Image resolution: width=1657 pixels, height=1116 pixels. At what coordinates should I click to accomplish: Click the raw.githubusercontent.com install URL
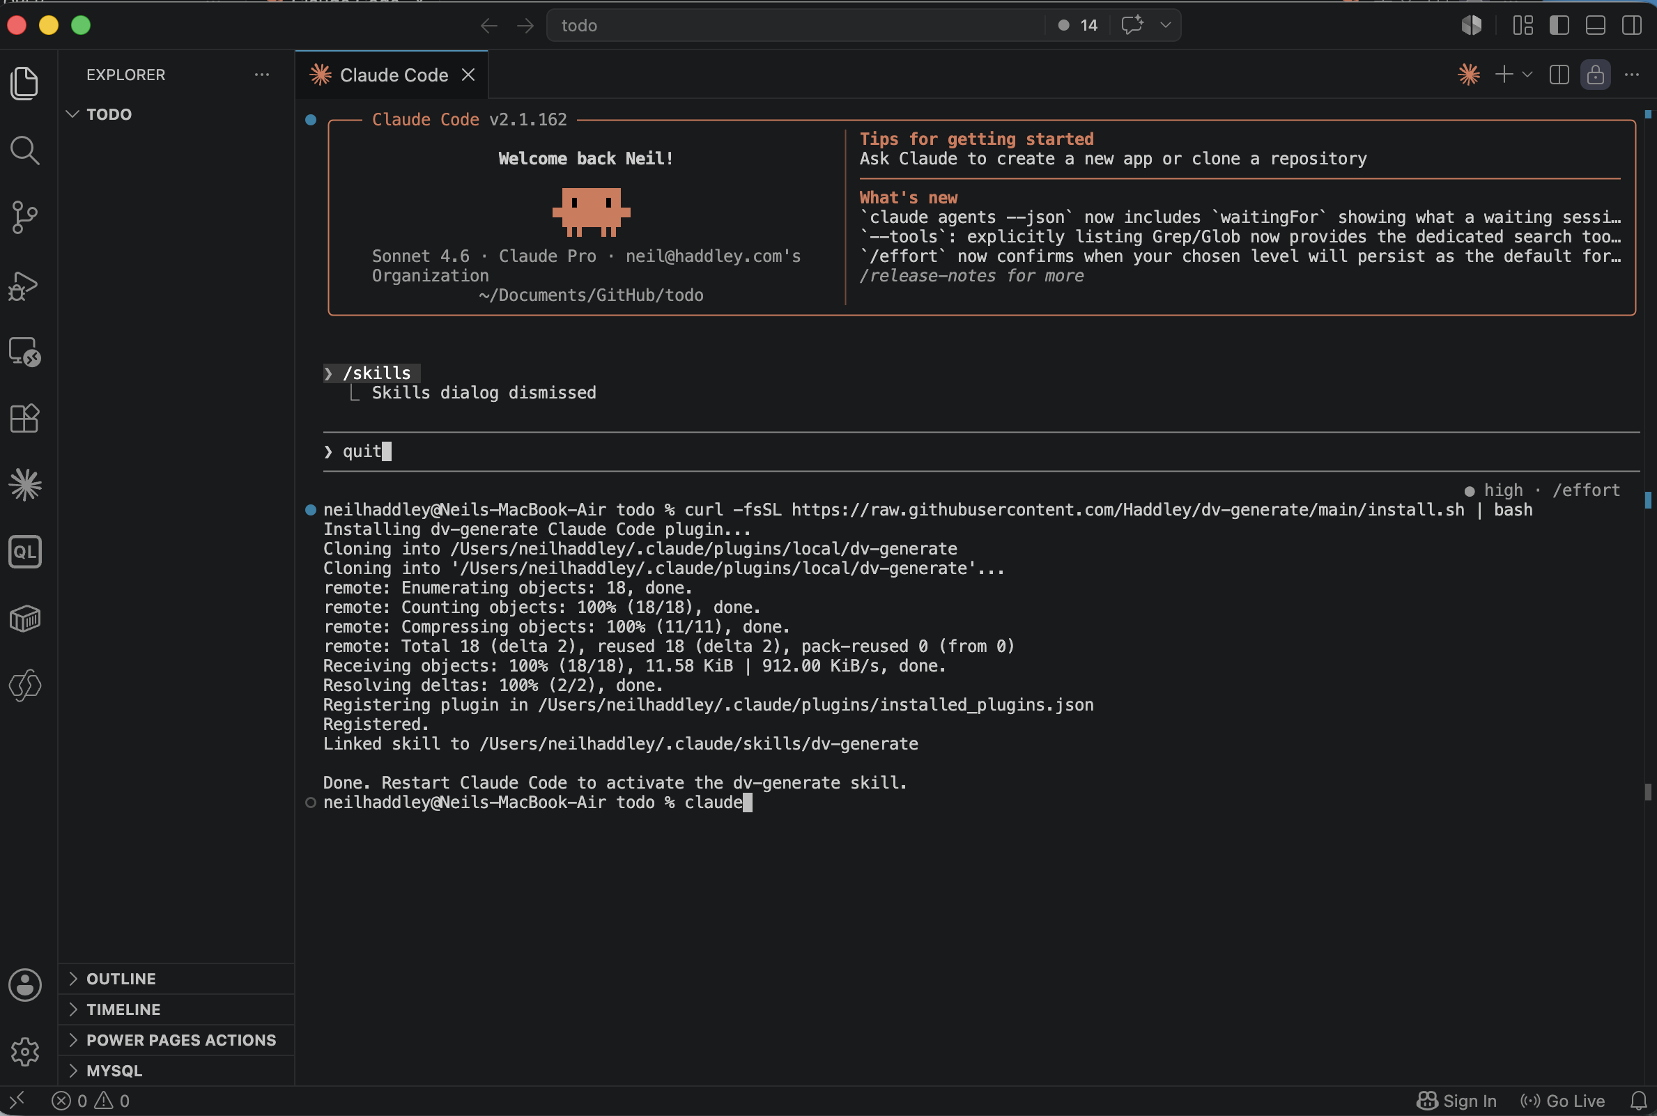point(1128,511)
